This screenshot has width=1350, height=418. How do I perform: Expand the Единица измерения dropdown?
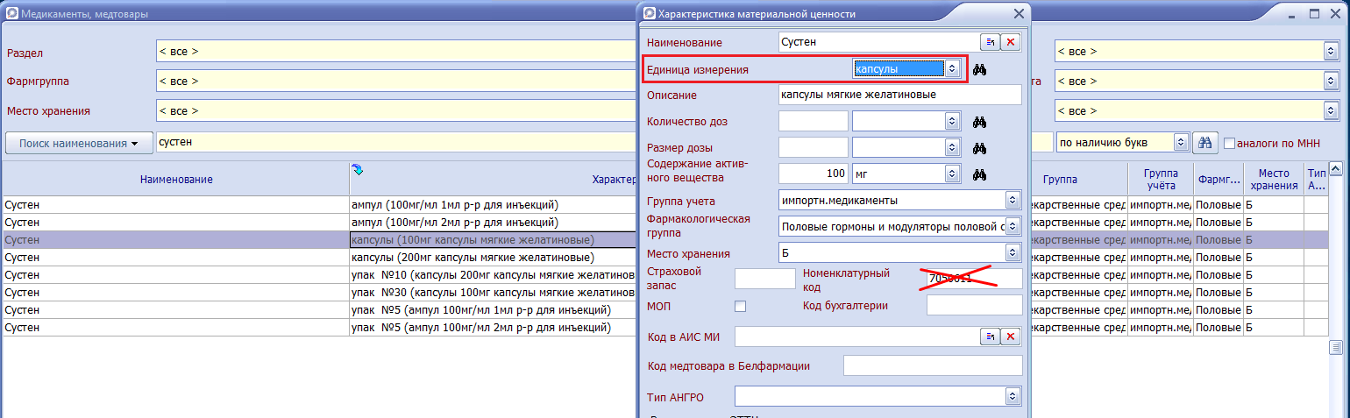951,68
